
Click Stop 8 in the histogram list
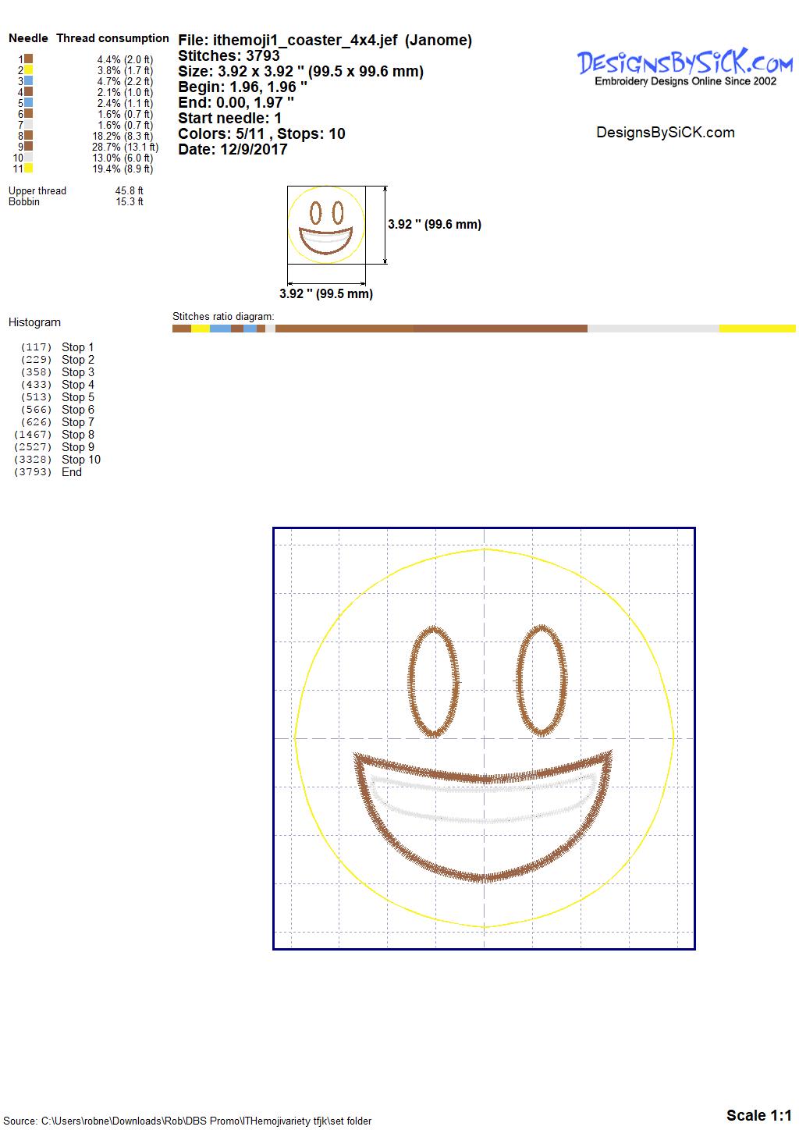coord(77,435)
